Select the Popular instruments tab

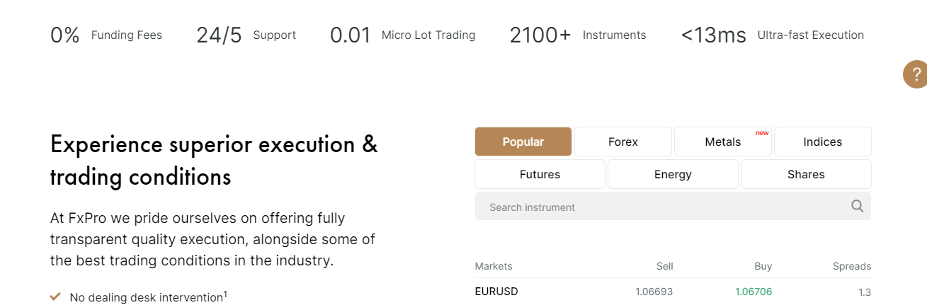523,142
